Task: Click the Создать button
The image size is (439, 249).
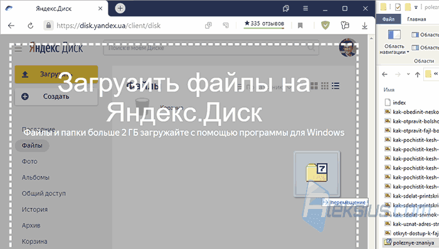Action: 56,96
